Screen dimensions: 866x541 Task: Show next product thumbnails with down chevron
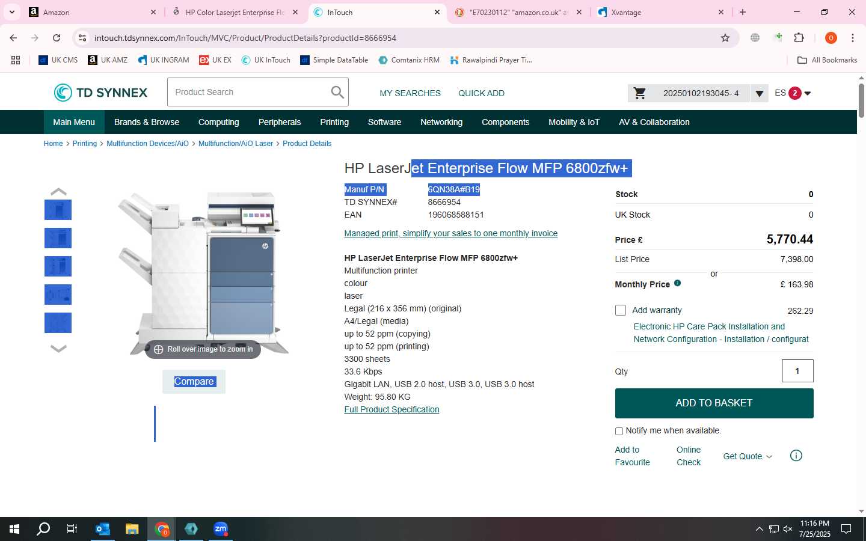[58, 348]
